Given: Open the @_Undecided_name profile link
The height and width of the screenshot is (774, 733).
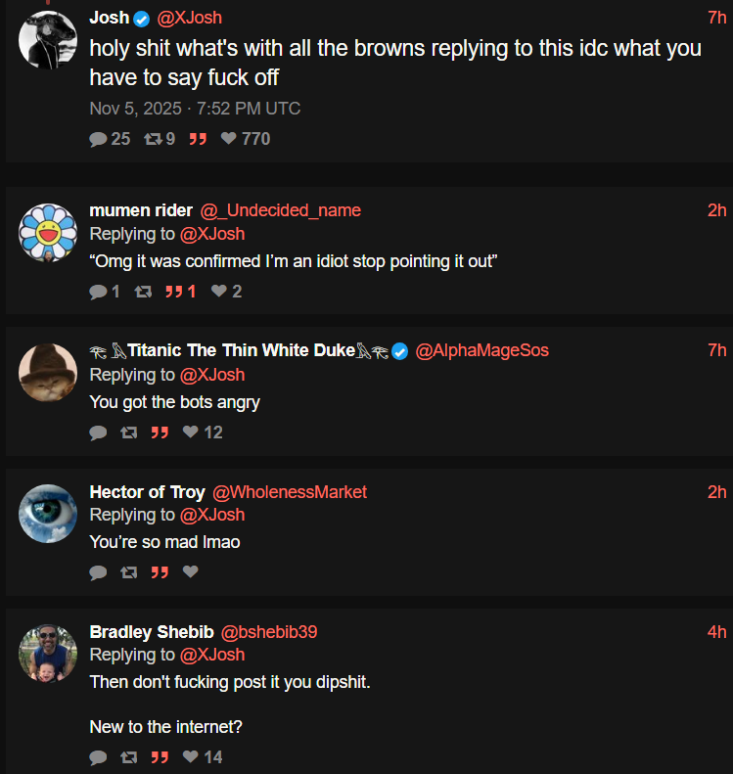Looking at the screenshot, I should pyautogui.click(x=281, y=210).
